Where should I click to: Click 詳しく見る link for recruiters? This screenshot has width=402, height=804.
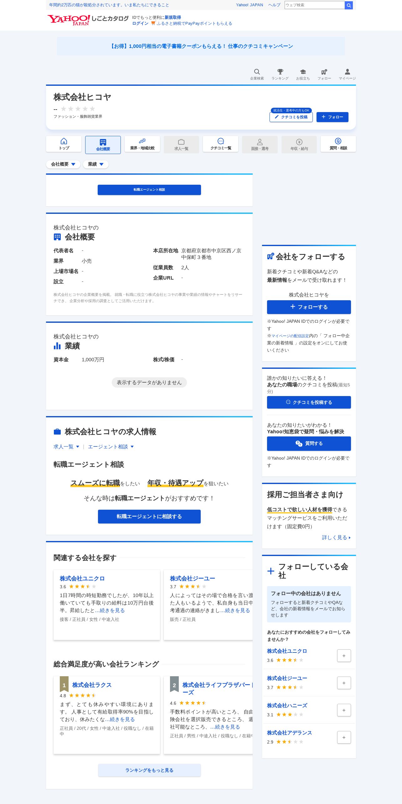click(336, 537)
